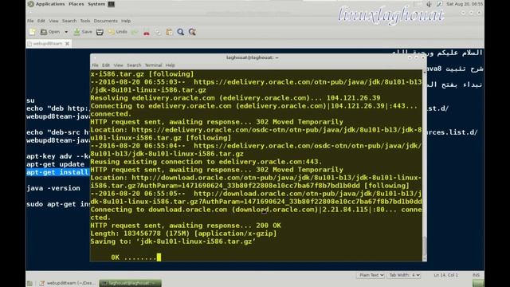Expand the Open recent files dropdown arrow
Image resolution: width=510 pixels, height=287 pixels.
pyautogui.click(x=66, y=32)
